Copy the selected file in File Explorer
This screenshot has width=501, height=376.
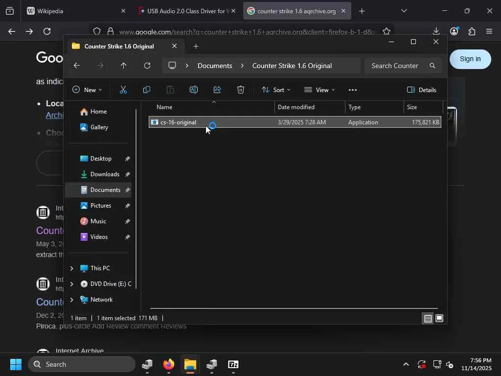(147, 90)
